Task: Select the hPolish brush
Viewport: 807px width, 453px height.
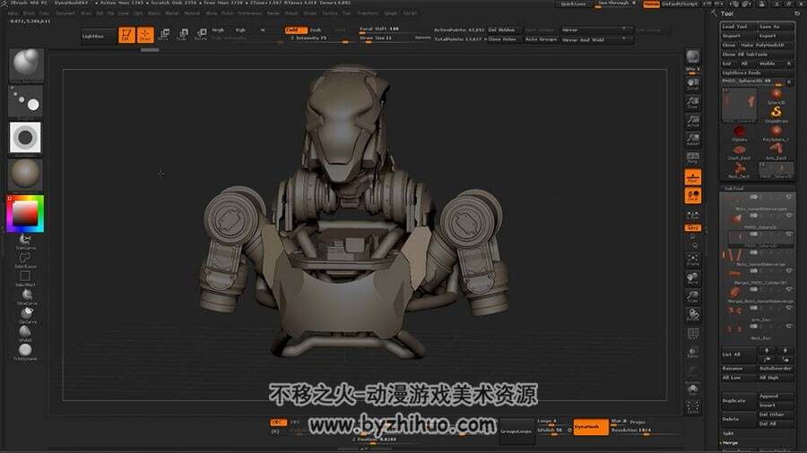Action: (25, 333)
